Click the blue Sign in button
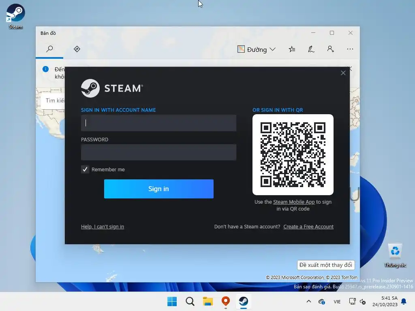Screen dimensions: 415x311 pos(158,189)
